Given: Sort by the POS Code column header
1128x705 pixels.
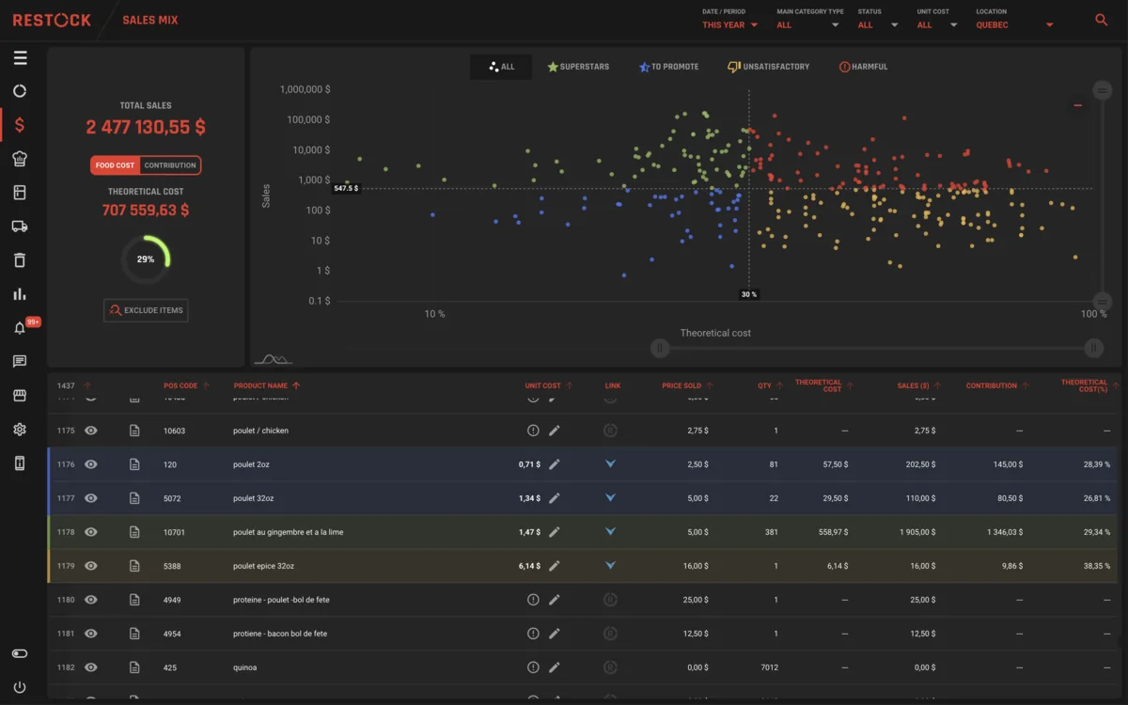Looking at the screenshot, I should [186, 385].
